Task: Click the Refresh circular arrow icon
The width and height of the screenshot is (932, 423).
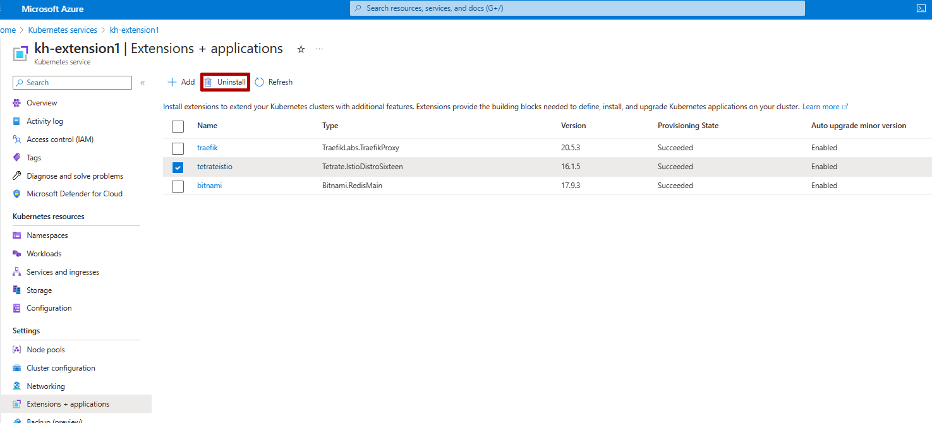Action: (x=259, y=82)
